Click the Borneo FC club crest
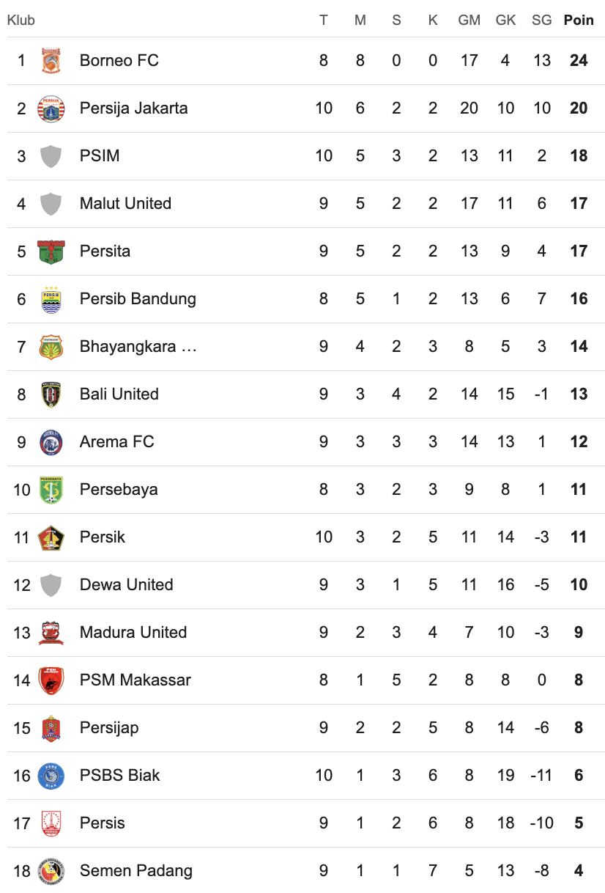The image size is (605, 893). click(x=51, y=61)
